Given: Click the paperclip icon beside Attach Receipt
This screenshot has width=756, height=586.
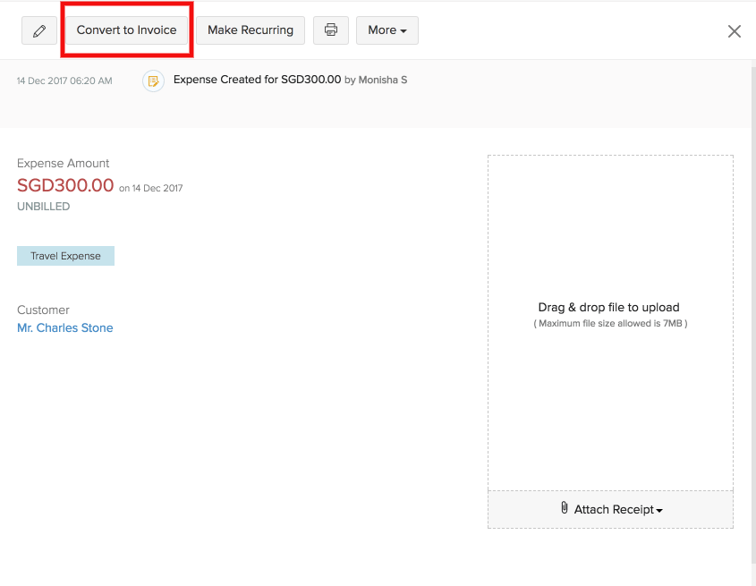Looking at the screenshot, I should (x=565, y=507).
